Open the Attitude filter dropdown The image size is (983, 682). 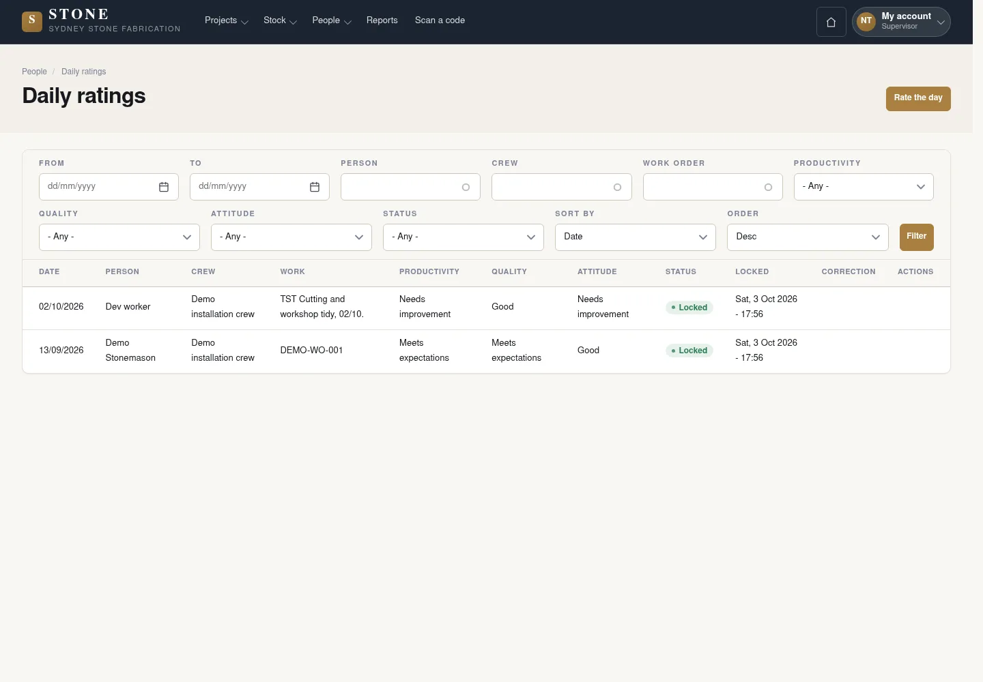(x=291, y=237)
